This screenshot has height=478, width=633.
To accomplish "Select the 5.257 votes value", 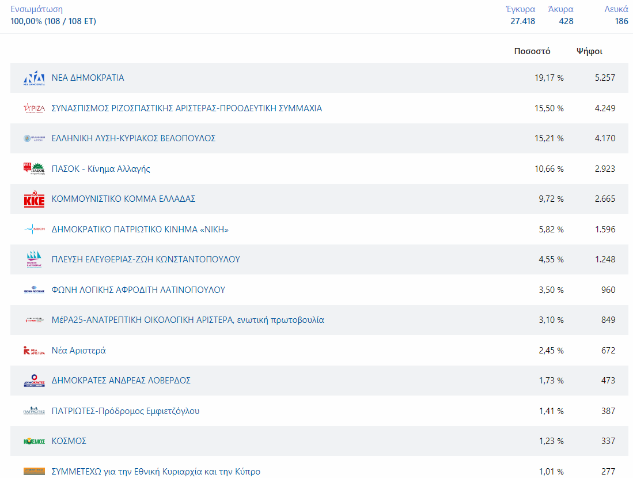I will [x=605, y=78].
